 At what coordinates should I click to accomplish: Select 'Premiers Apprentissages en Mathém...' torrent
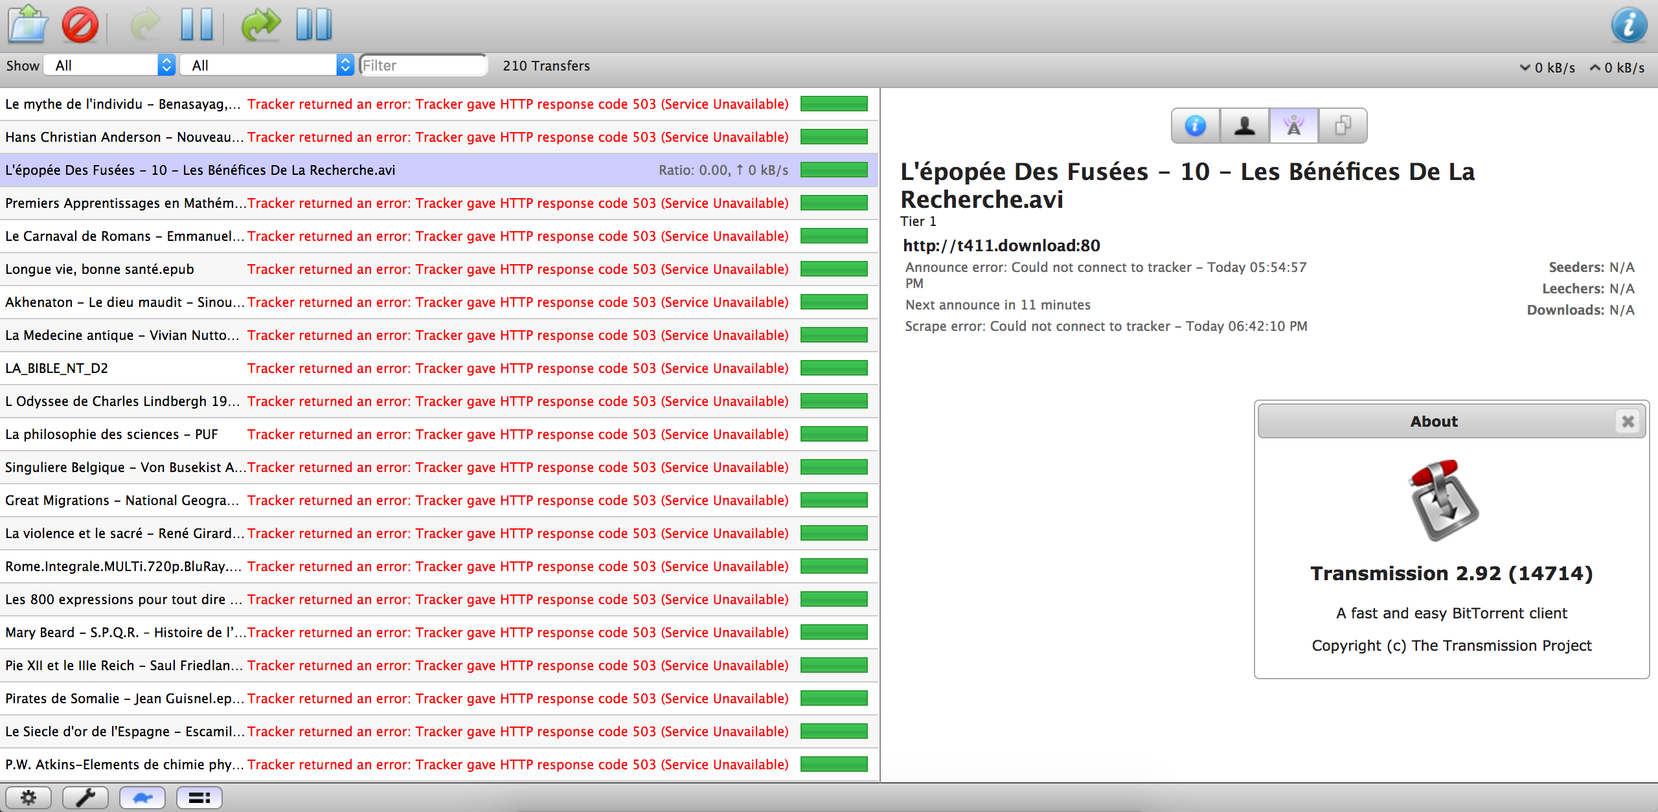439,203
